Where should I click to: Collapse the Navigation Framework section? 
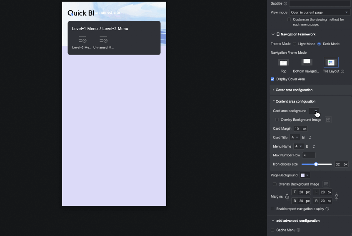pyautogui.click(x=273, y=34)
